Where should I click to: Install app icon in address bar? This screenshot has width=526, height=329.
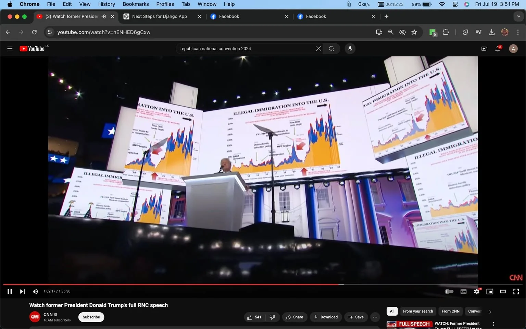tap(379, 32)
